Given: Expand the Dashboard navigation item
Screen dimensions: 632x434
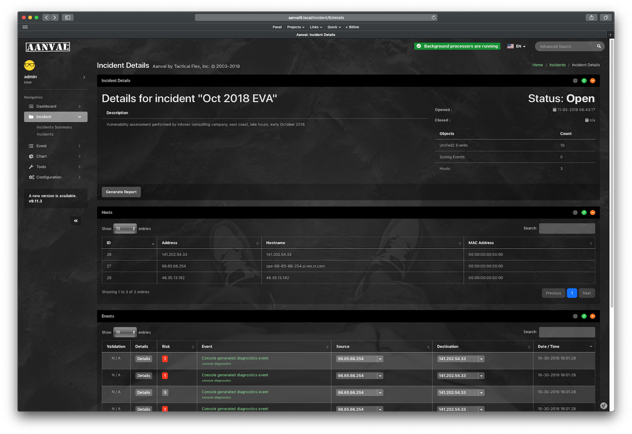Looking at the screenshot, I should point(56,106).
